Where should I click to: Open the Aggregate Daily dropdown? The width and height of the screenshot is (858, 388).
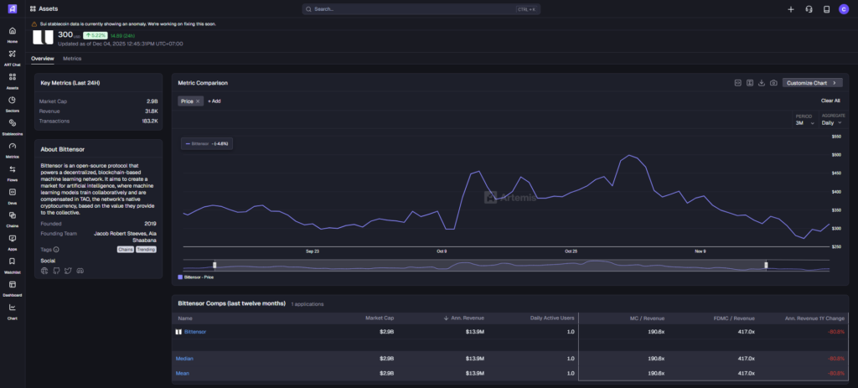click(832, 122)
